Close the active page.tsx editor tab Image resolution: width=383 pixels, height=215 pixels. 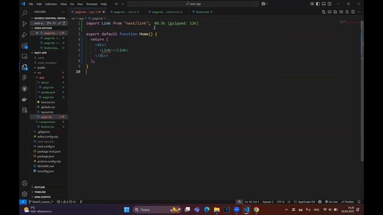coord(104,12)
